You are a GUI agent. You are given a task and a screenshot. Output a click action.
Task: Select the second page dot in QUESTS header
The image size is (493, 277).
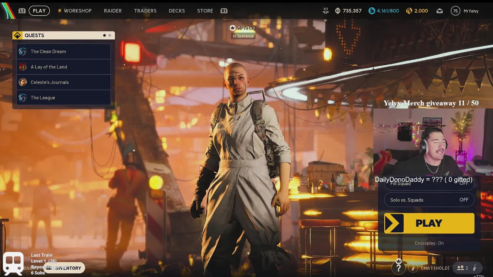pyautogui.click(x=110, y=35)
